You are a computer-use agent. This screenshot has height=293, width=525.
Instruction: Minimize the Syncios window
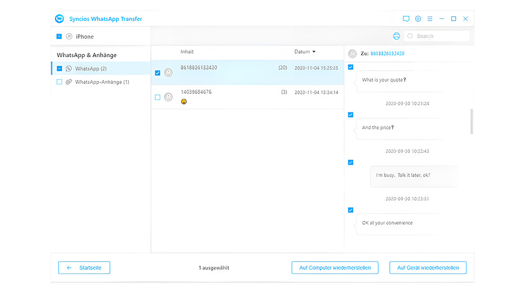tap(441, 19)
